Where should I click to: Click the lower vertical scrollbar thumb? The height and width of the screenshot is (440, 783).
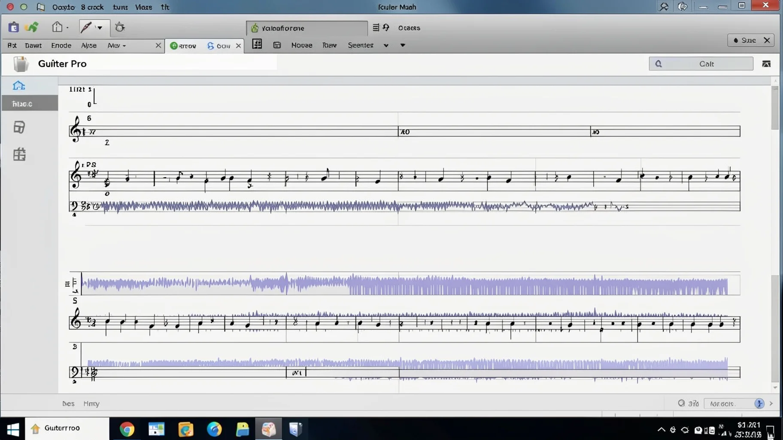[775, 328]
